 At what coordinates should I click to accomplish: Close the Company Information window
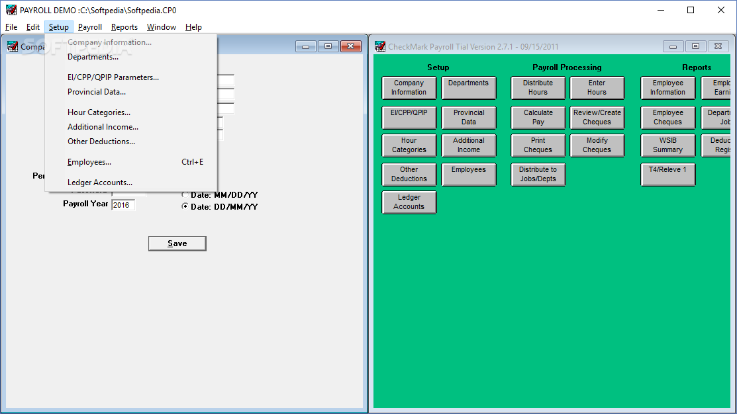click(351, 46)
